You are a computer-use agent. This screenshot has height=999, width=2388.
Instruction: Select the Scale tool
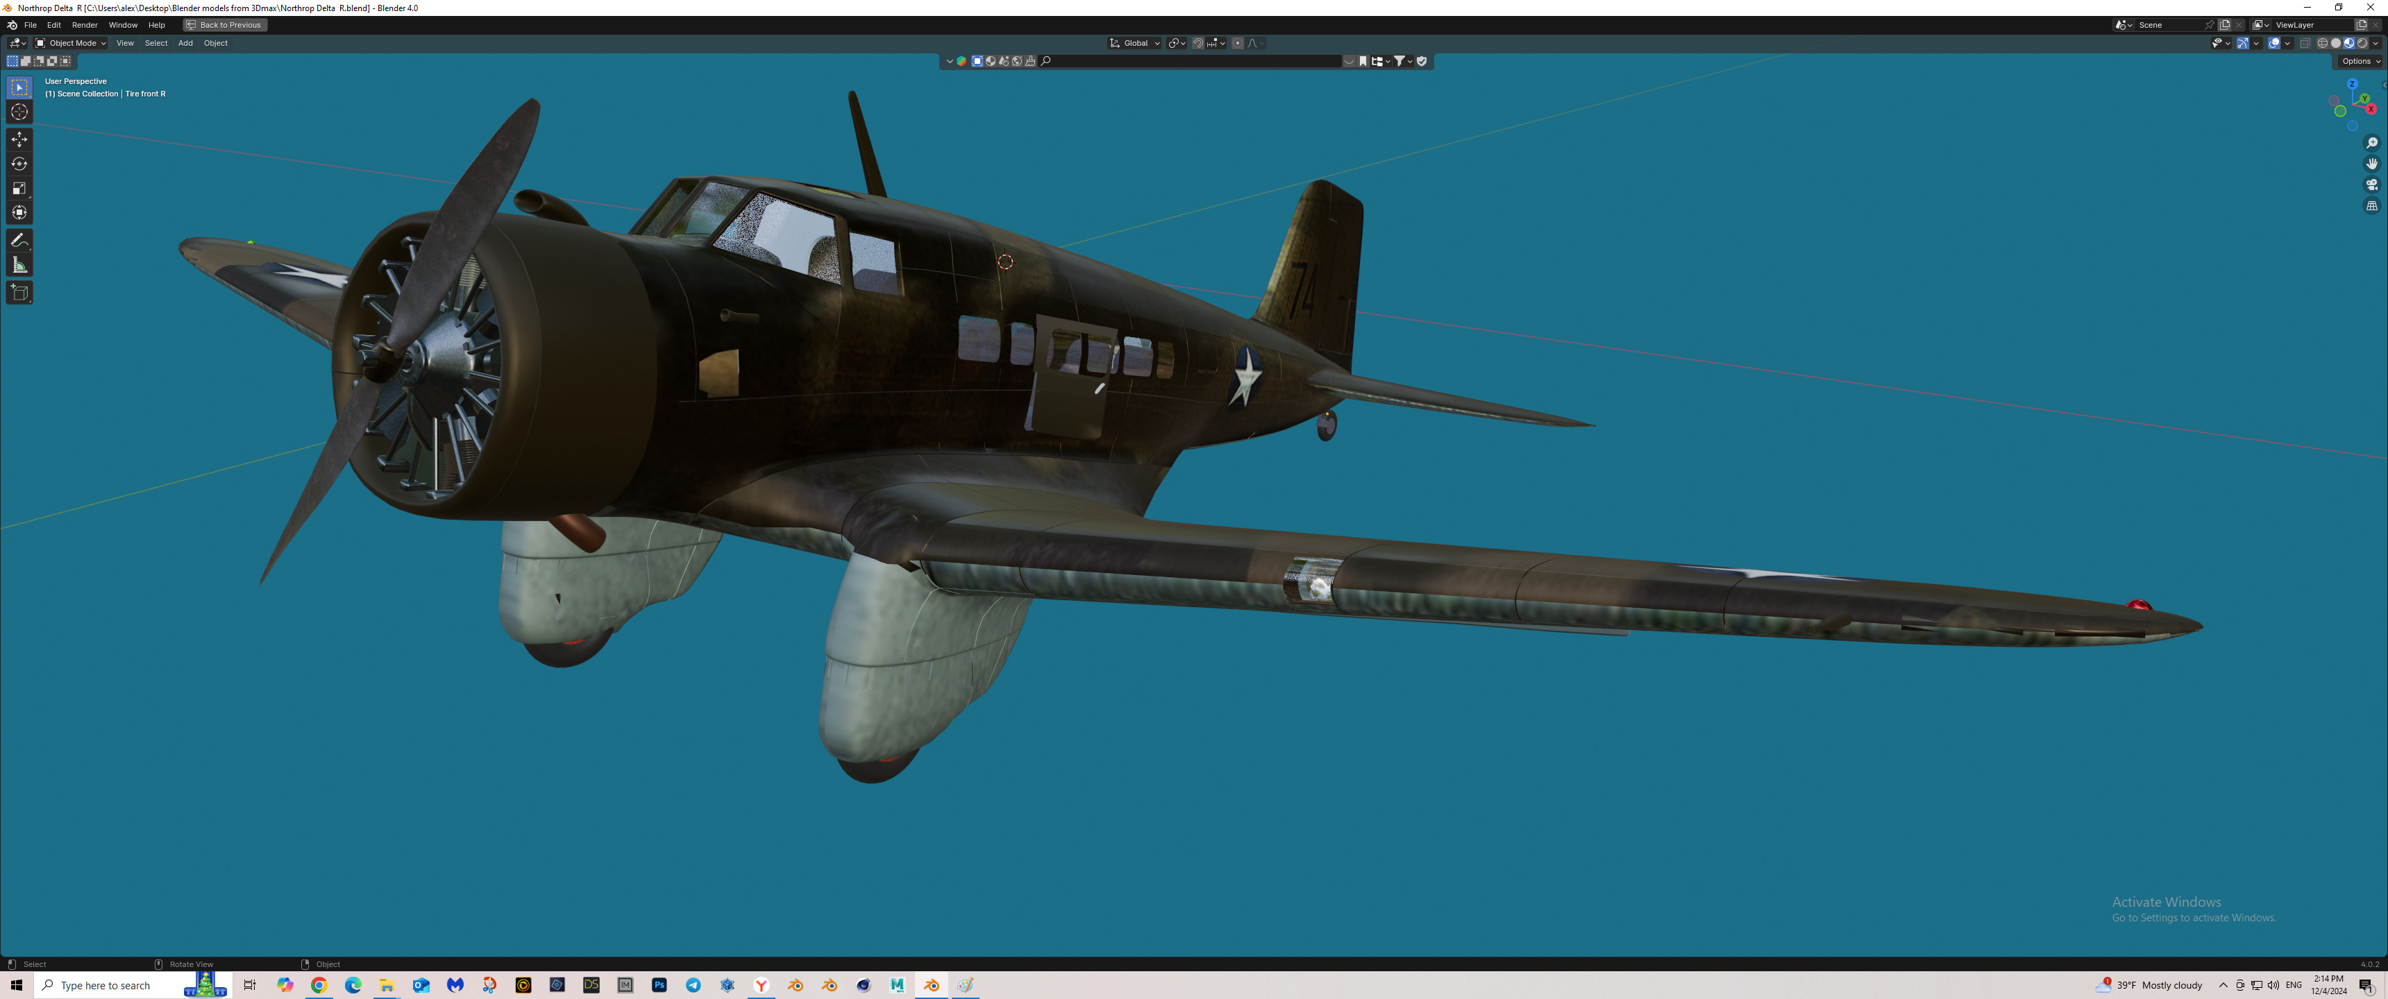click(x=19, y=188)
